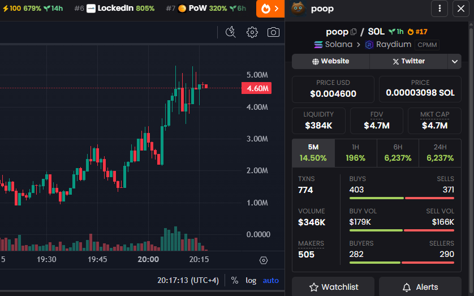Click the MKT CAP $4.7M box
The image size is (474, 296).
coord(435,121)
